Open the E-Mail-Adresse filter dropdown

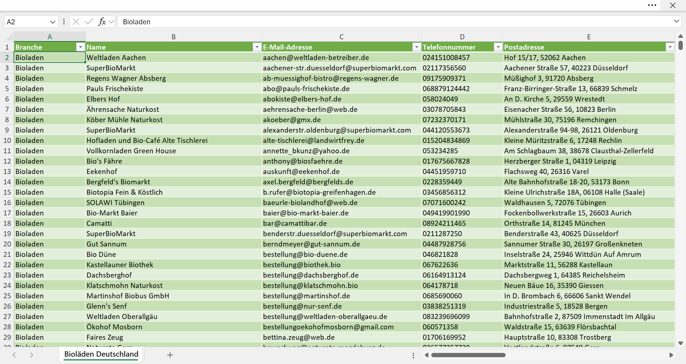point(417,47)
